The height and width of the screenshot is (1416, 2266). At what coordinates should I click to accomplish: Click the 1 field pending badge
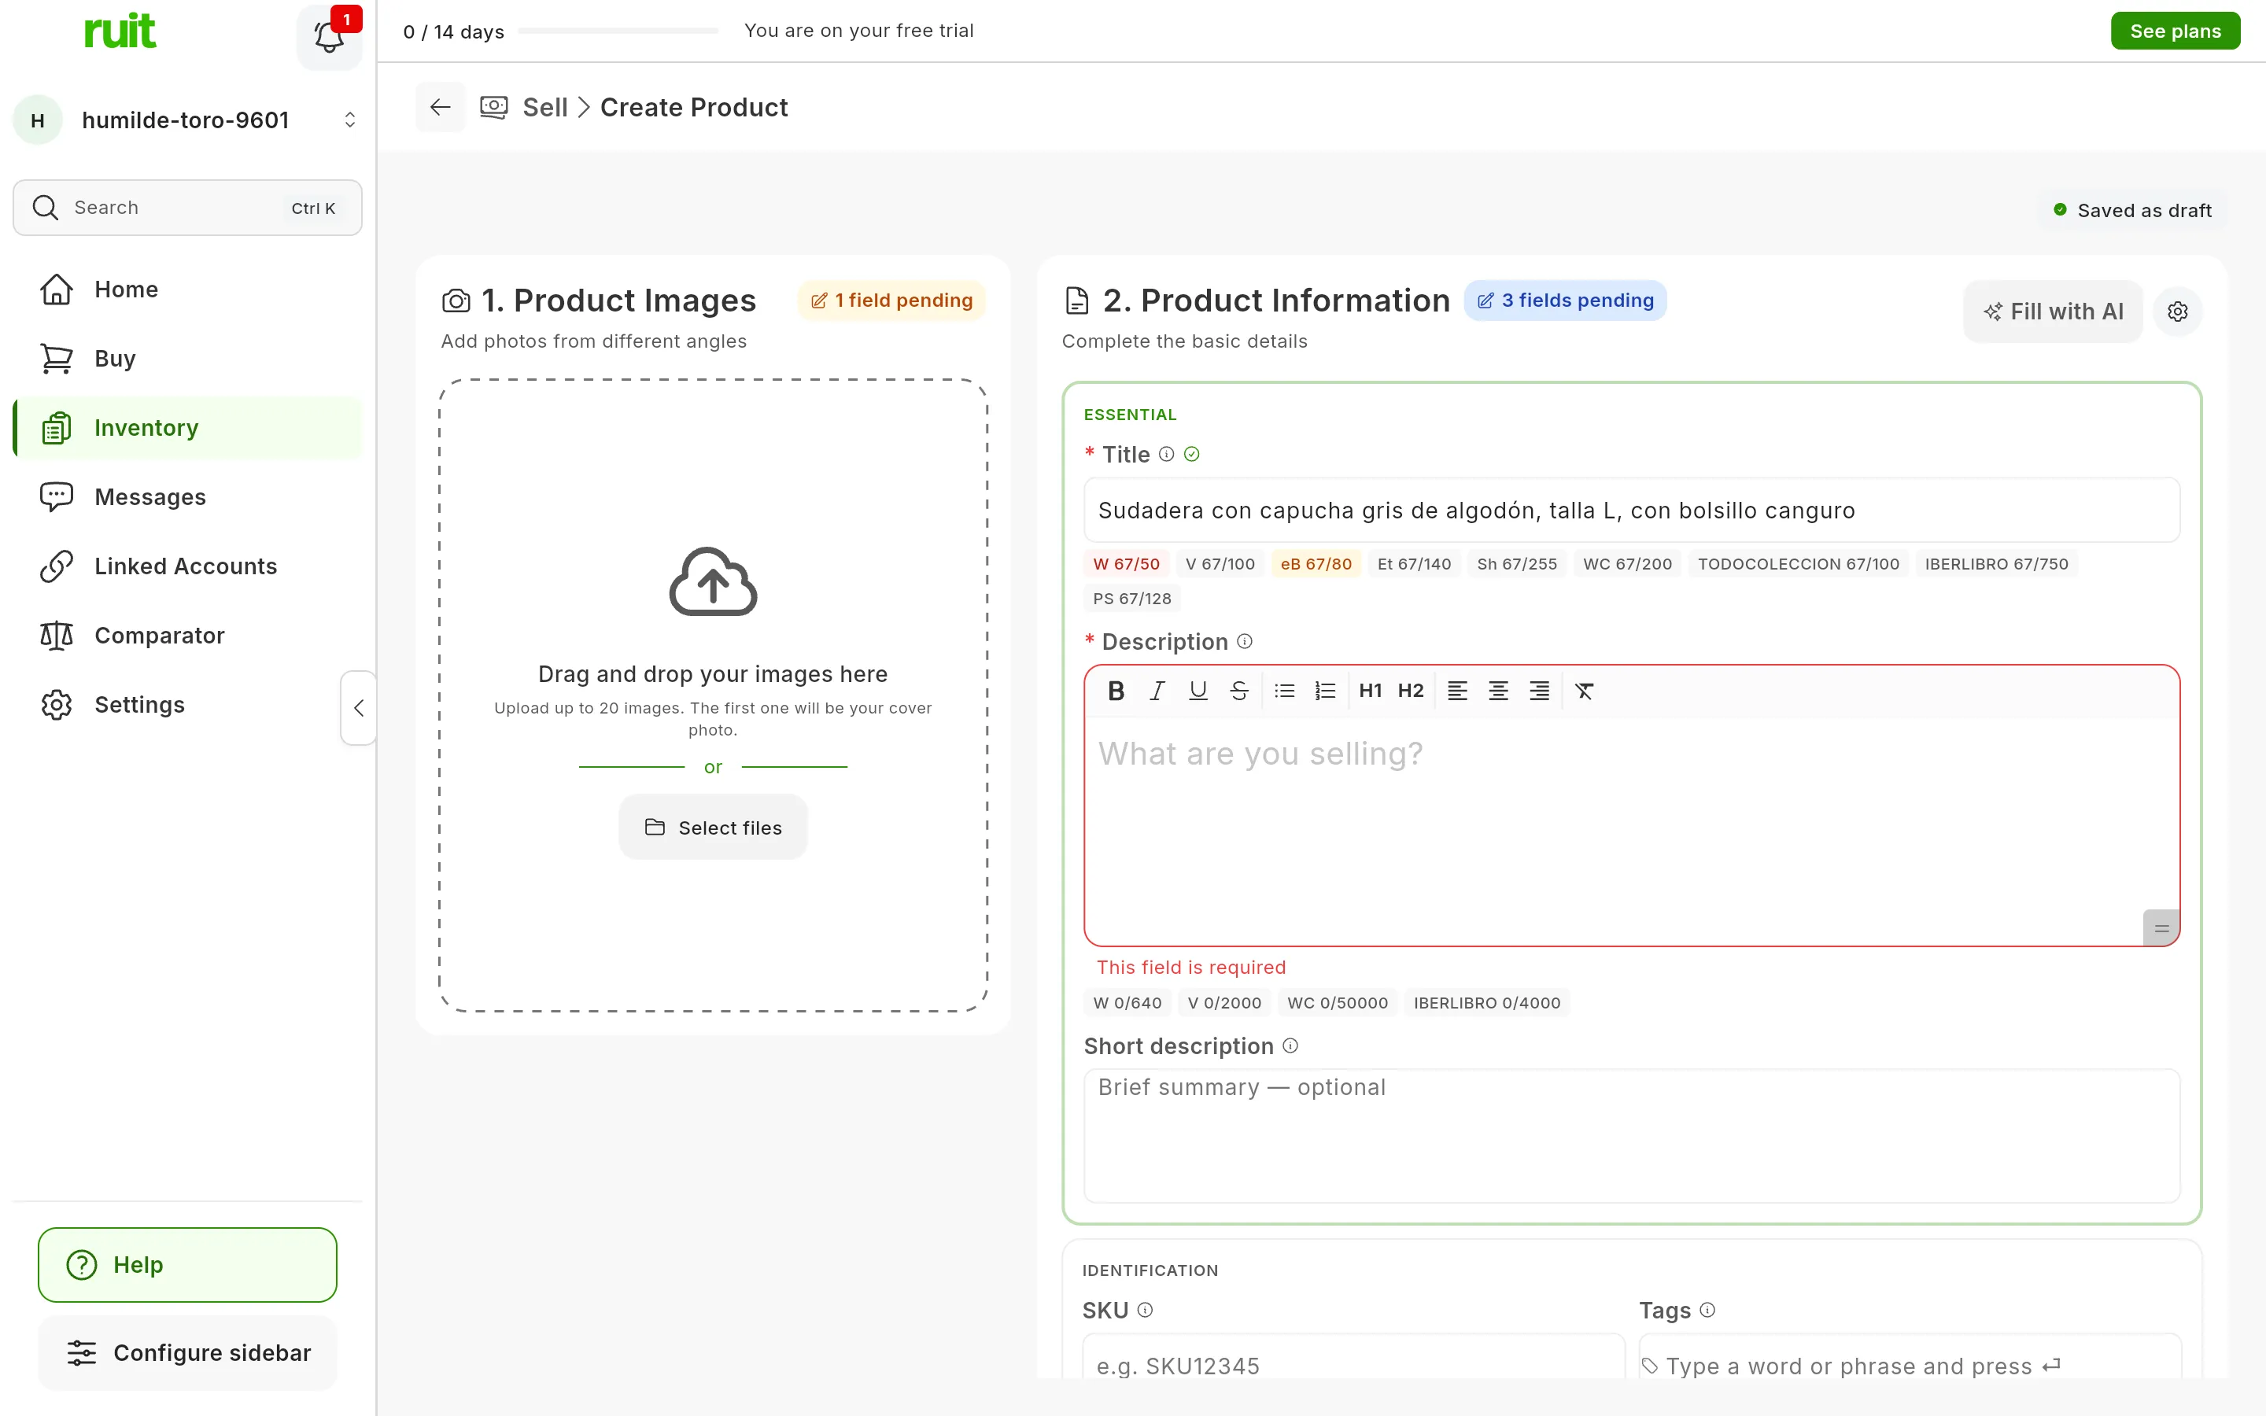click(x=891, y=301)
